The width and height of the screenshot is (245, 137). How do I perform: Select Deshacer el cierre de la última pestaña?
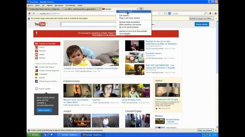pyautogui.click(x=134, y=31)
